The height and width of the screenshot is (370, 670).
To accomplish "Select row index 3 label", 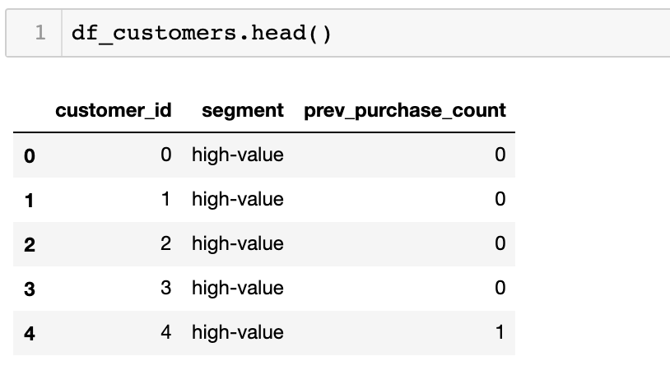I will 30,289.
